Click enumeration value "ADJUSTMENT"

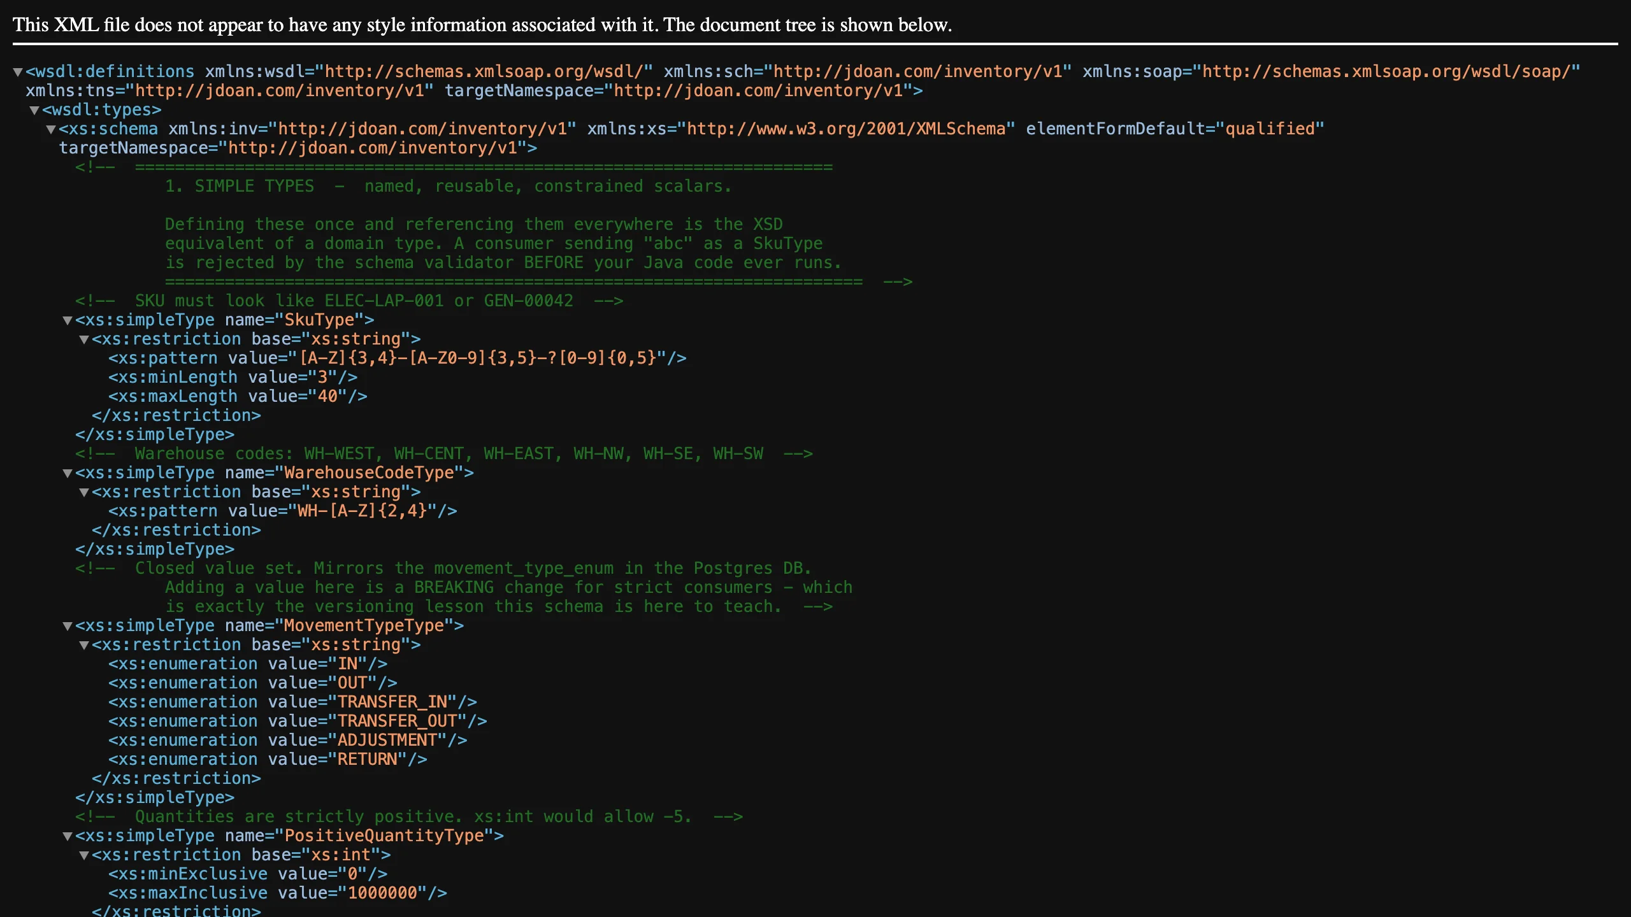288,740
